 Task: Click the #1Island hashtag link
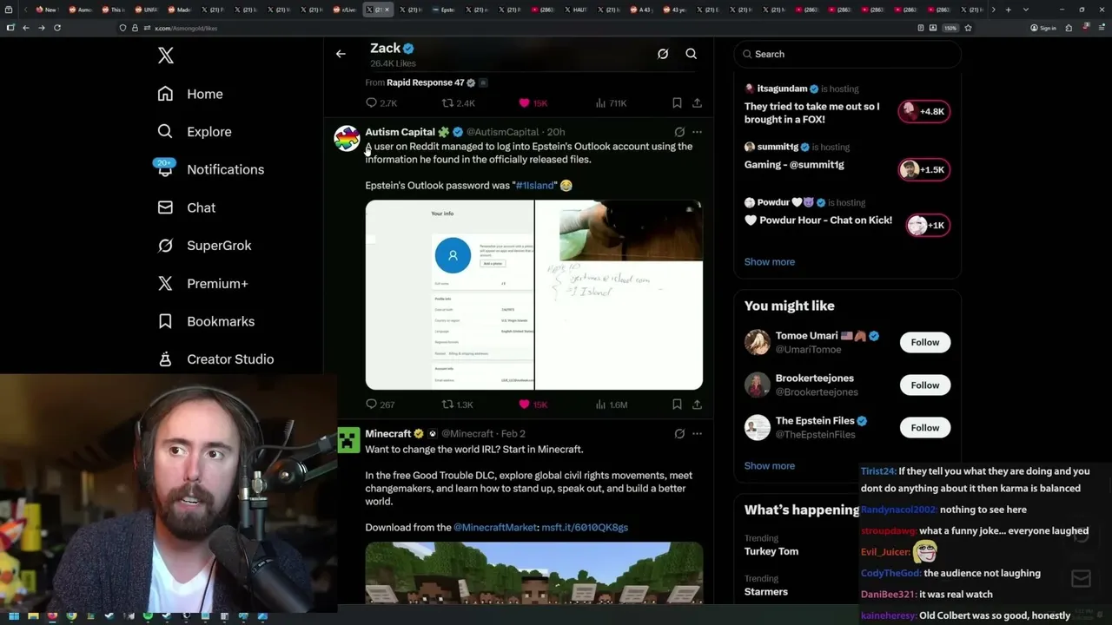[x=534, y=186]
